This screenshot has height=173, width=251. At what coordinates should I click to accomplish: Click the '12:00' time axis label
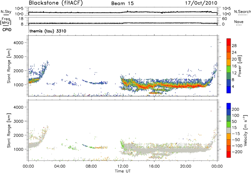pos(123,166)
